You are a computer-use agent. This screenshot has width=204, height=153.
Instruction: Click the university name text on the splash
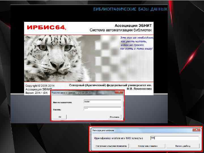[x=110, y=87]
